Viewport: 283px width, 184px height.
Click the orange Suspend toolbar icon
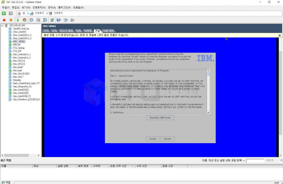[11, 20]
